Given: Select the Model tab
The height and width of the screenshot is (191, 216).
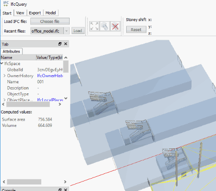Looking at the screenshot, I should (x=50, y=13).
